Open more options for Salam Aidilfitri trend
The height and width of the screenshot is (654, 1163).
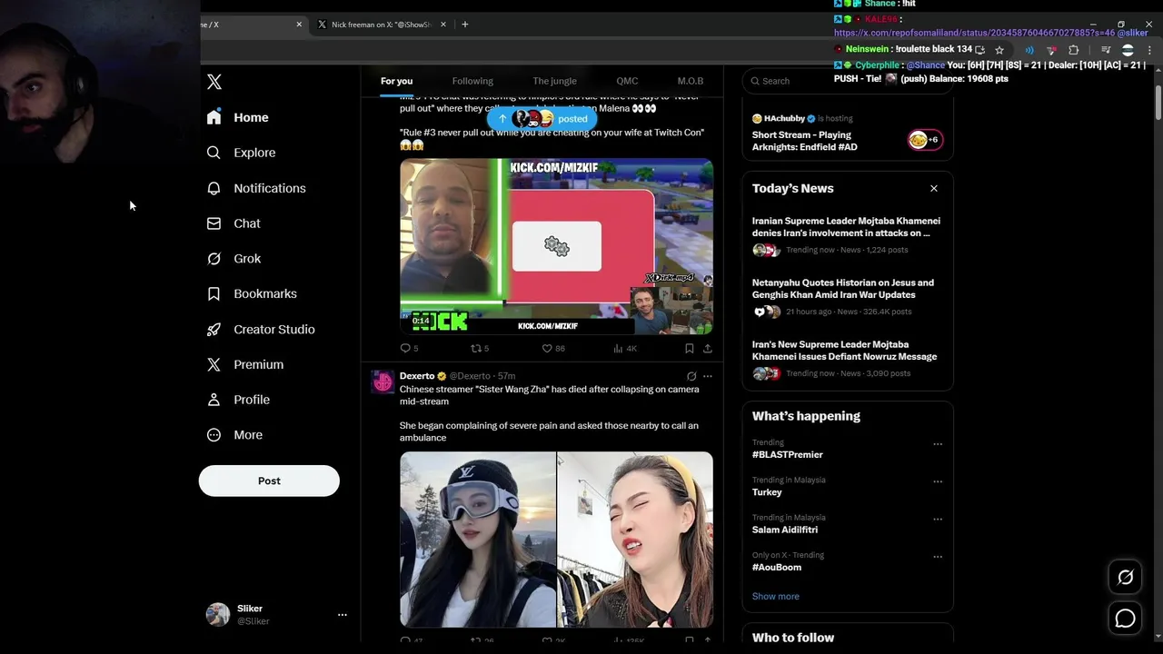coord(938,519)
